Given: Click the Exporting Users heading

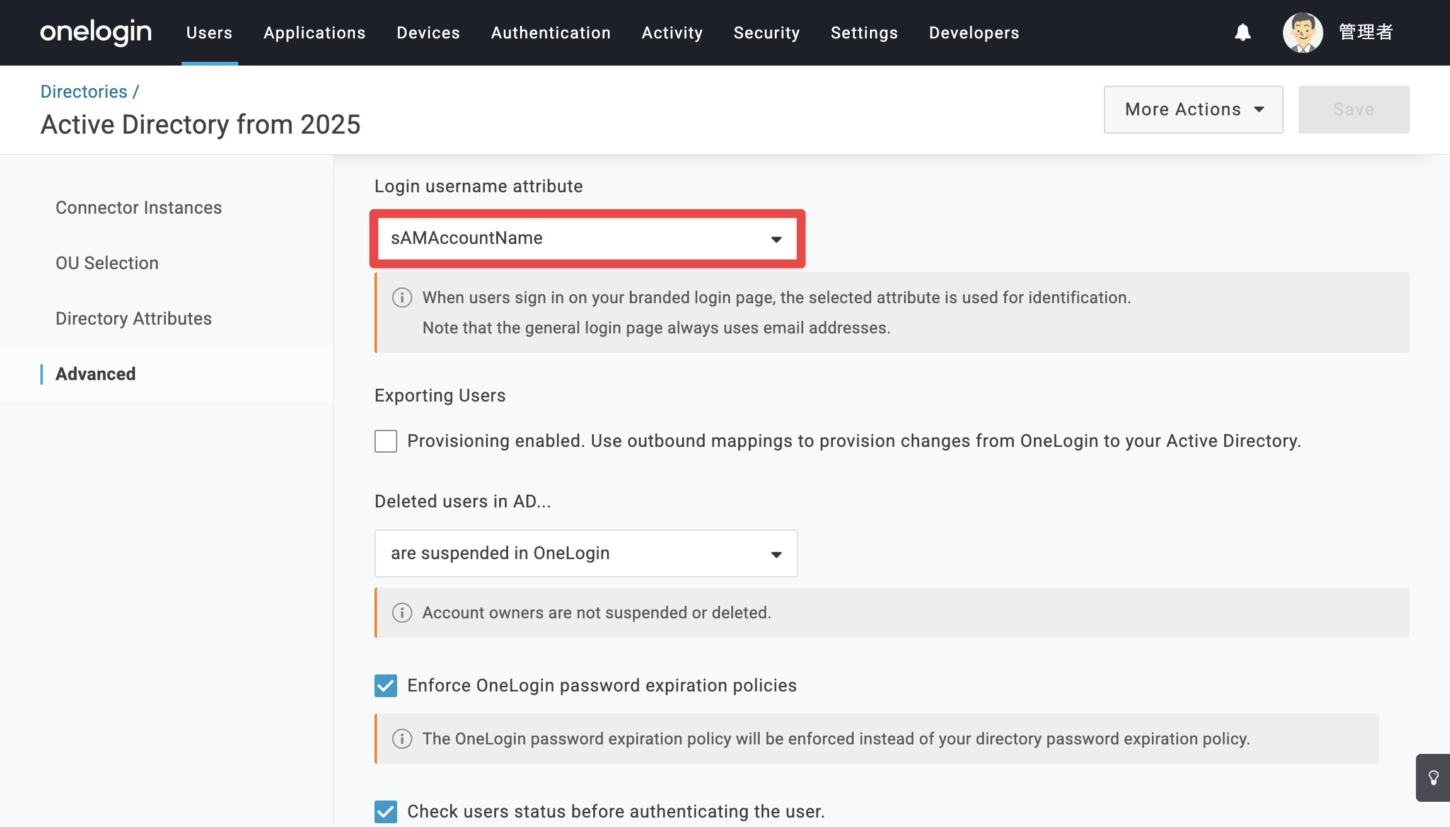Looking at the screenshot, I should click(440, 396).
